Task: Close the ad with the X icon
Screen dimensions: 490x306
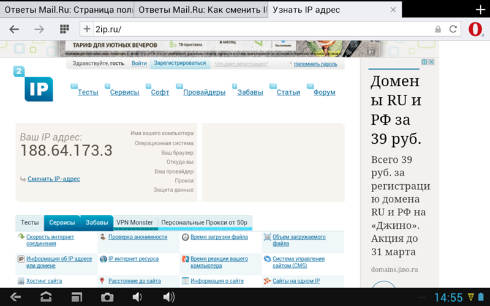Action: click(x=432, y=62)
